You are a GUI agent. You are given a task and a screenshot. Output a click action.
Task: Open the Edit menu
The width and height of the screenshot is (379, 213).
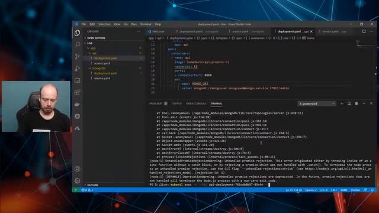(x=92, y=24)
